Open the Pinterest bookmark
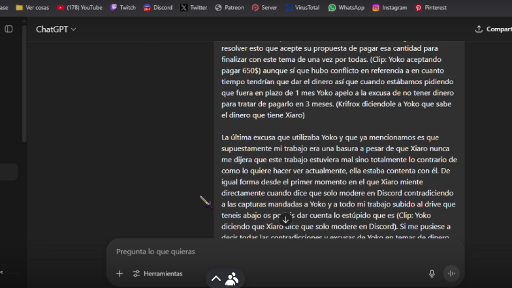Image resolution: width=512 pixels, height=288 pixels. [431, 8]
